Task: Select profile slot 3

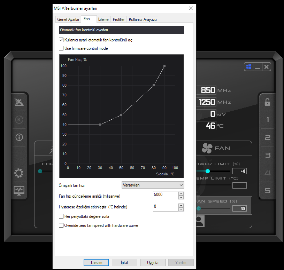Action: coord(268,155)
